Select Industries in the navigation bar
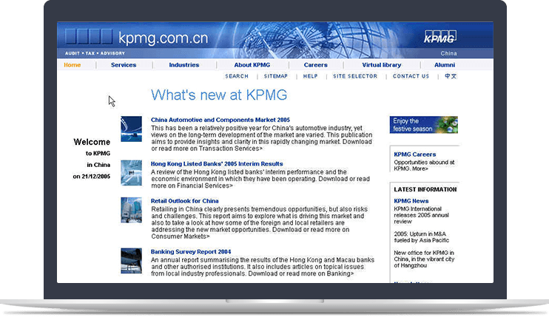This screenshot has width=549, height=317. 183,65
